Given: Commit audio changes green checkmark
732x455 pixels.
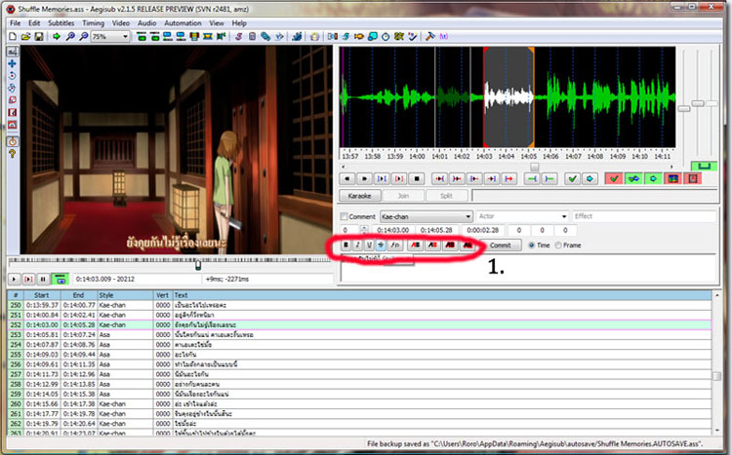Looking at the screenshot, I should [572, 178].
